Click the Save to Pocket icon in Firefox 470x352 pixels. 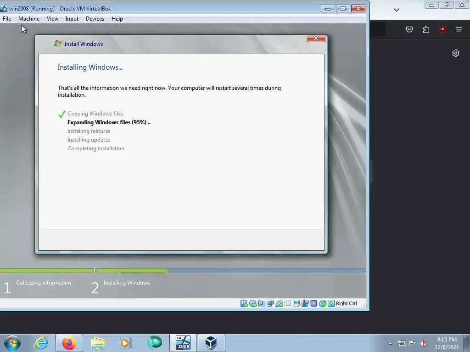409,29
